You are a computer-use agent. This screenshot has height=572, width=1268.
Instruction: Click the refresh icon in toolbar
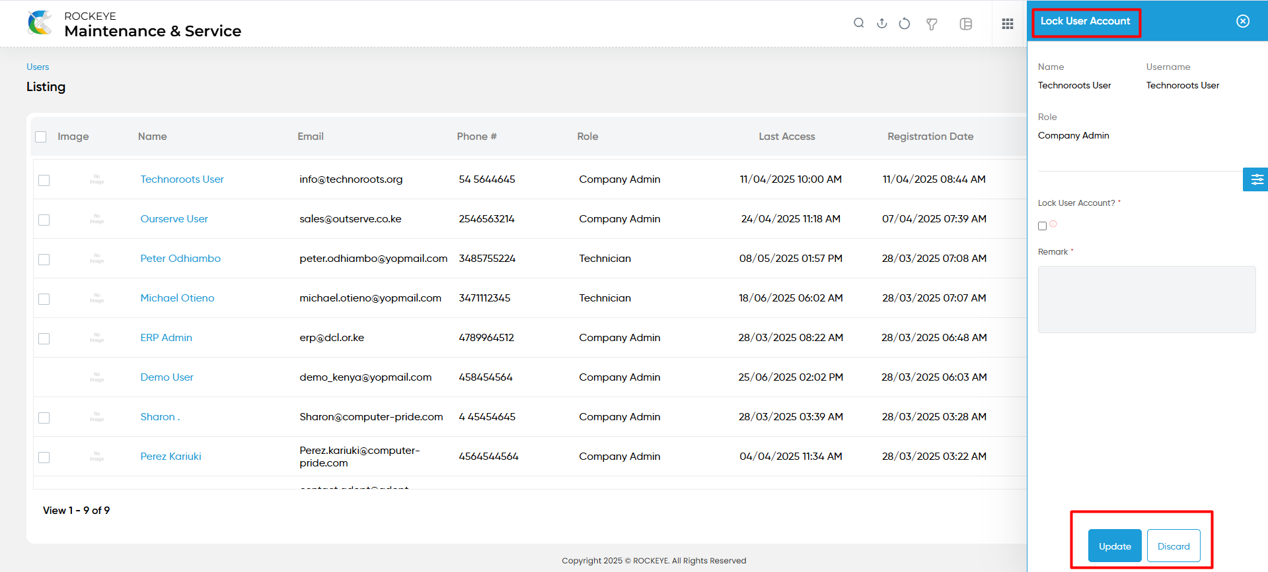905,23
